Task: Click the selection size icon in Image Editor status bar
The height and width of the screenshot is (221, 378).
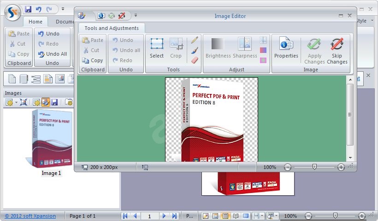Action: 145,167
